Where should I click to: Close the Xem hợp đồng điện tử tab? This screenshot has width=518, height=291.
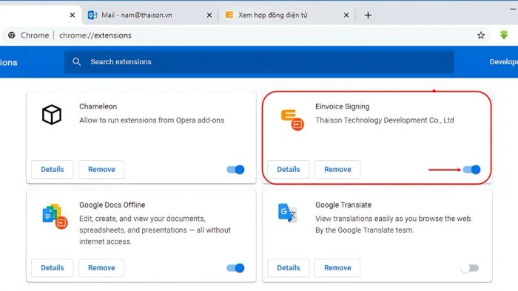click(x=346, y=16)
